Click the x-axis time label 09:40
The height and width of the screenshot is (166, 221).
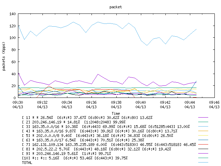pos(141,102)
